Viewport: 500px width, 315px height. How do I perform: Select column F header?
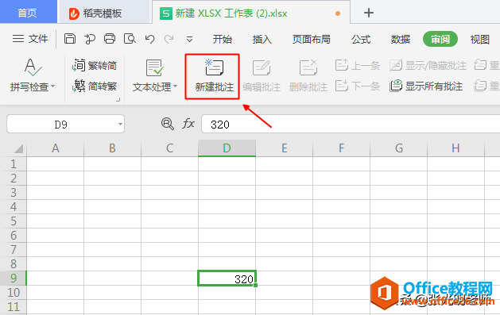(341, 148)
